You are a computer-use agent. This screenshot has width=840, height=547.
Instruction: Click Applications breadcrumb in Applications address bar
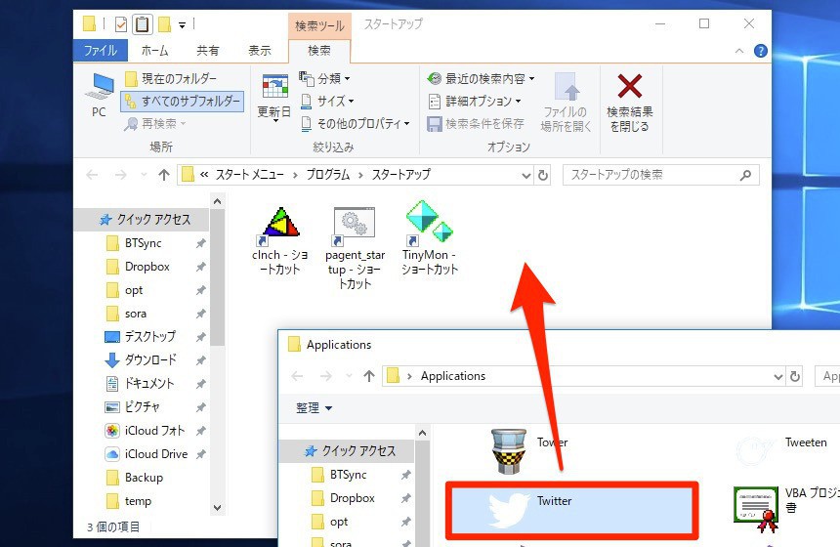click(x=453, y=376)
